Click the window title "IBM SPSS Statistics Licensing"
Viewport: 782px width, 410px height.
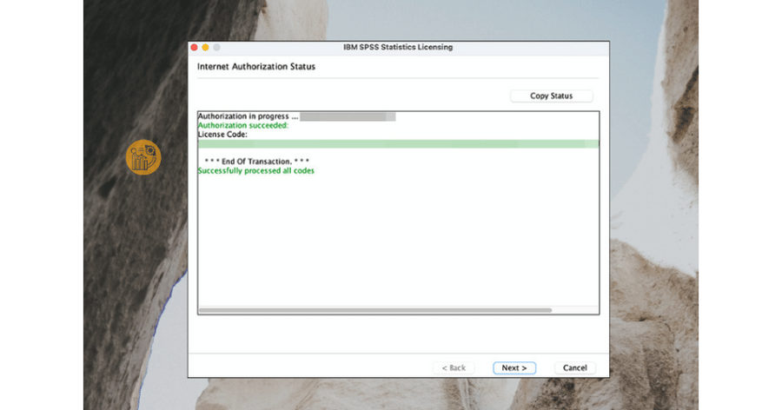click(398, 47)
